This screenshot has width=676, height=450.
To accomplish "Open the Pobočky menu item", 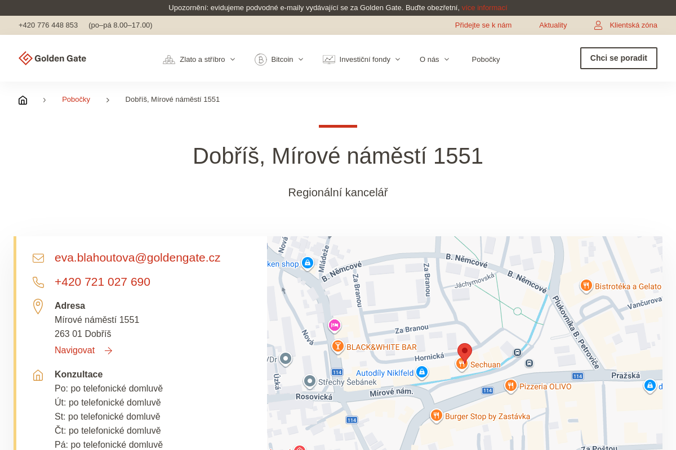I will [486, 60].
